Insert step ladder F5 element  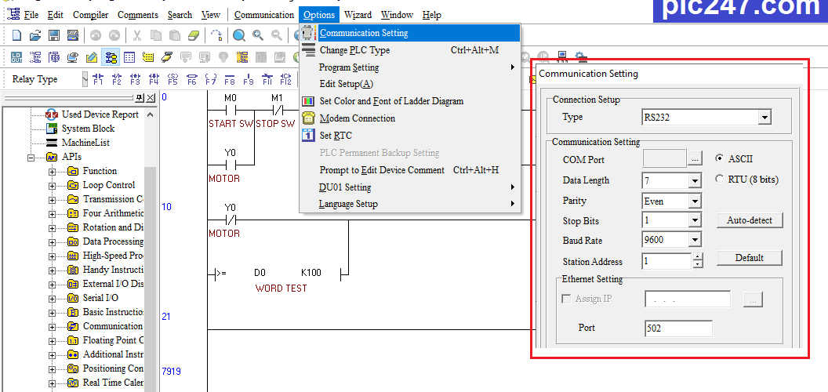[x=172, y=79]
